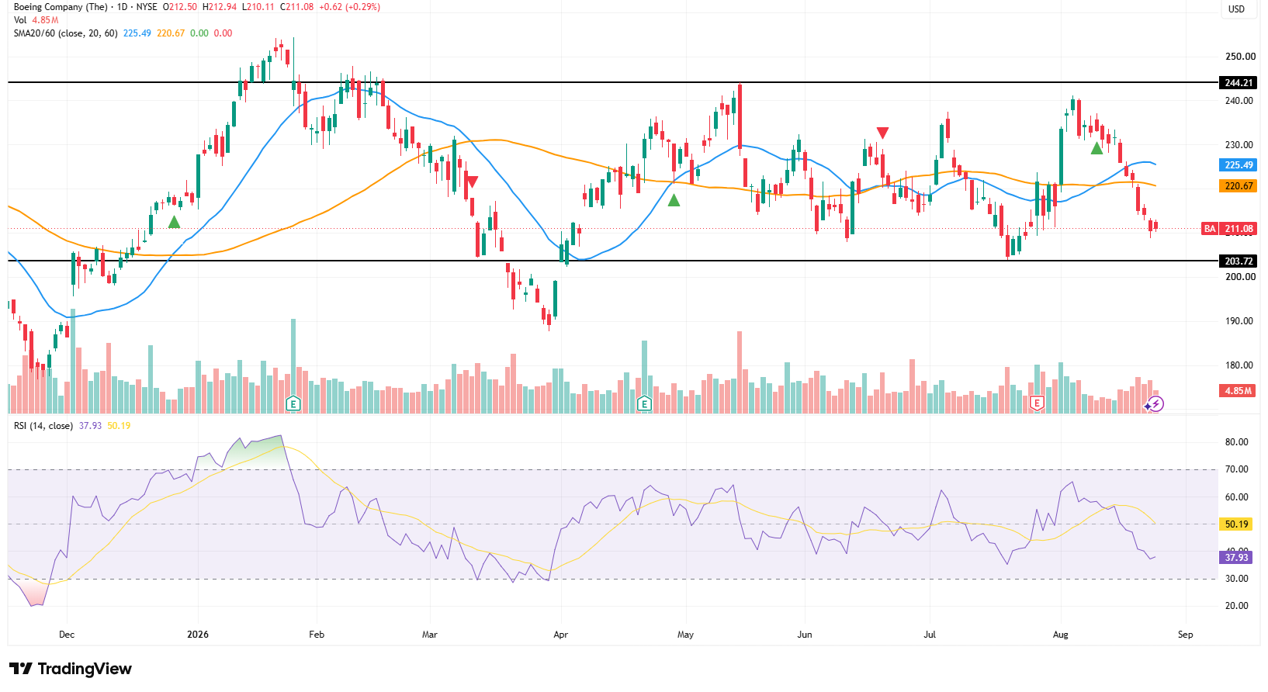This screenshot has height=692, width=1268.
Task: Click the yellow 50.19 RSI axis label
Action: click(1237, 524)
